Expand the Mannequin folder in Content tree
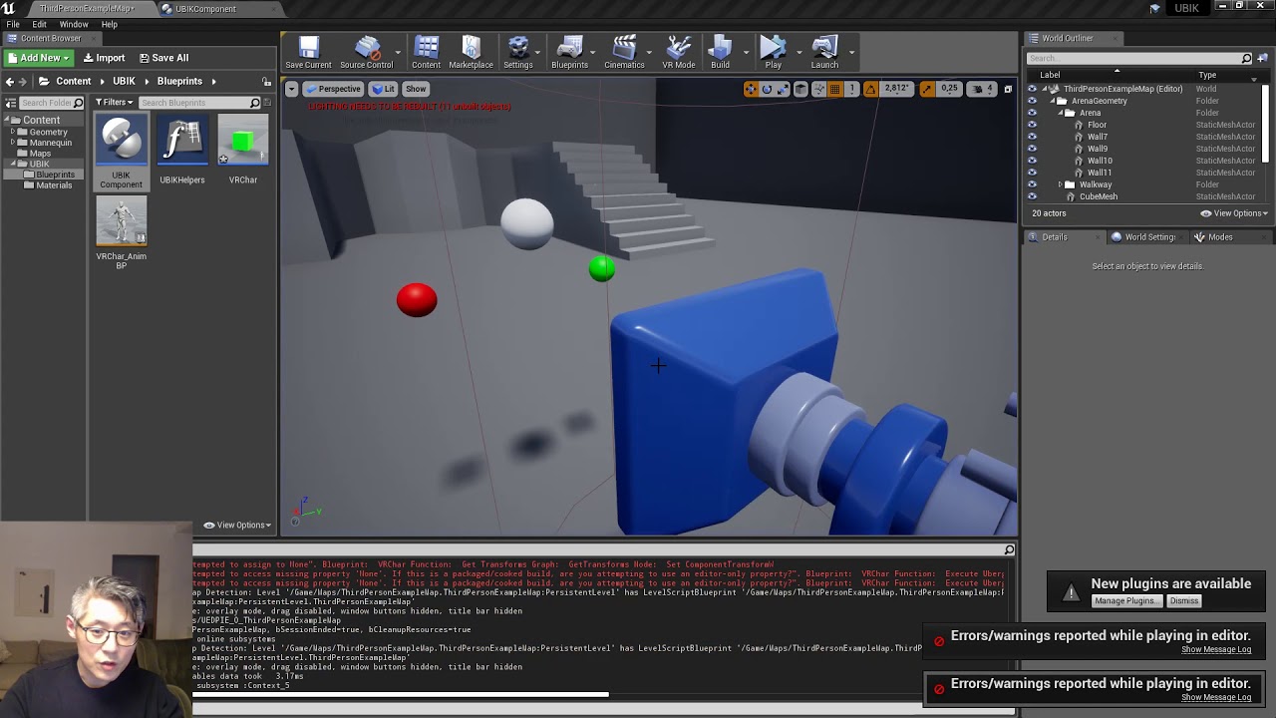Viewport: 1276px width, 718px height. click(13, 143)
